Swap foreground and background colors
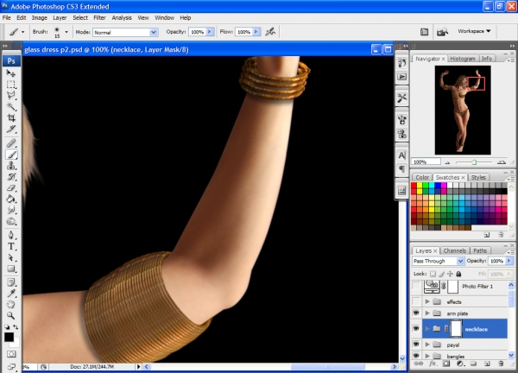Image resolution: width=518 pixels, height=373 pixels. (16, 327)
